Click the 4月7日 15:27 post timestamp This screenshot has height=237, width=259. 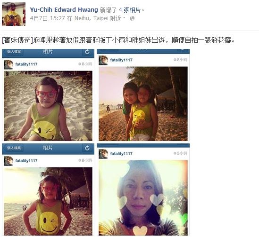tap(47, 18)
